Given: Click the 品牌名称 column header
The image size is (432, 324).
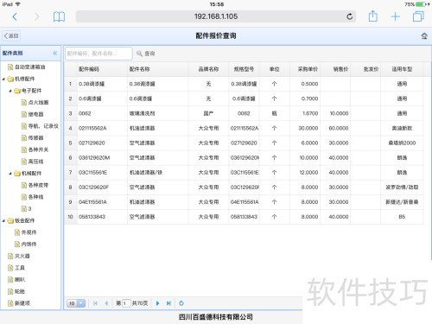Looking at the screenshot, I should 208,69.
